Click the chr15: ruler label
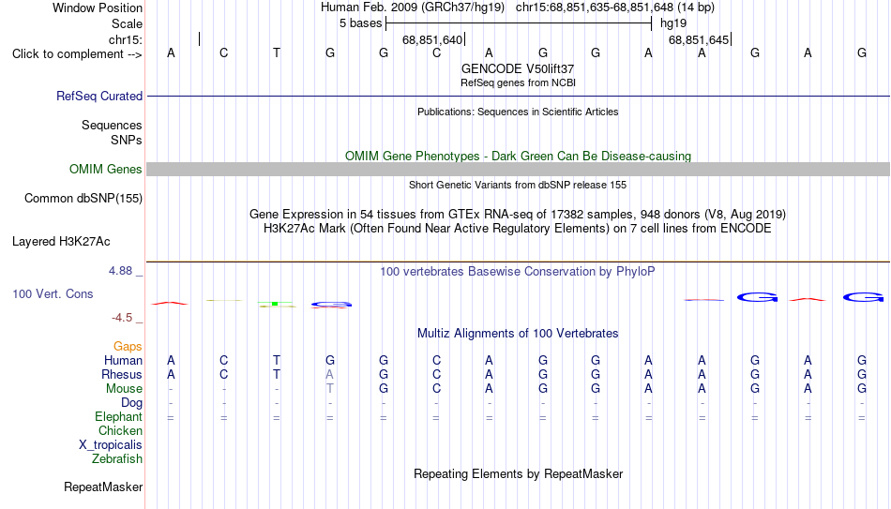891x509 pixels. (125, 39)
